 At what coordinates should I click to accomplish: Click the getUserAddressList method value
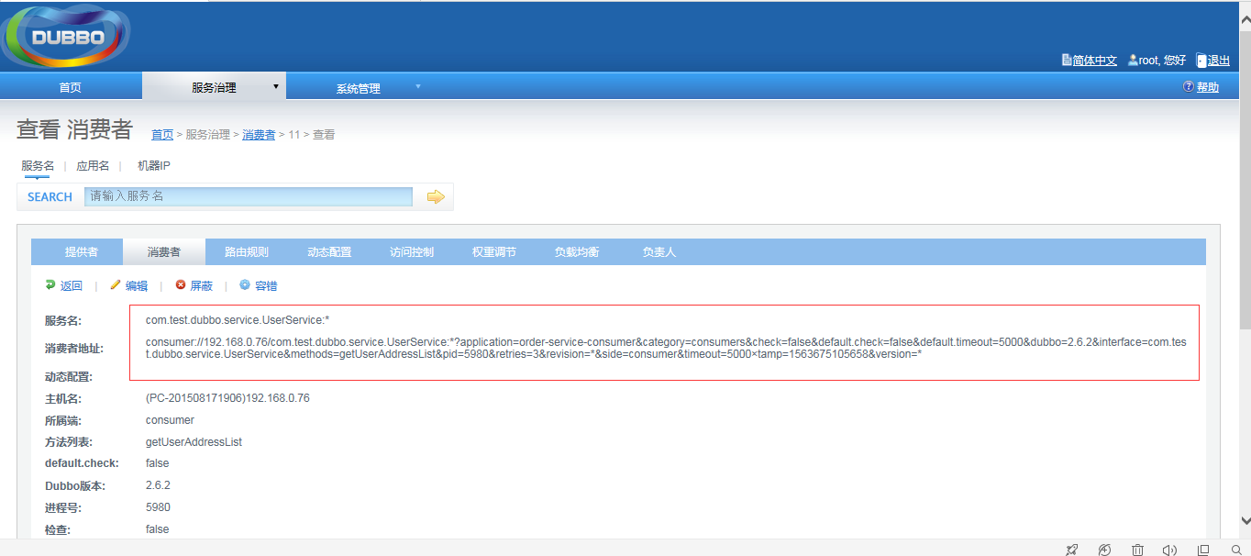pyautogui.click(x=194, y=442)
